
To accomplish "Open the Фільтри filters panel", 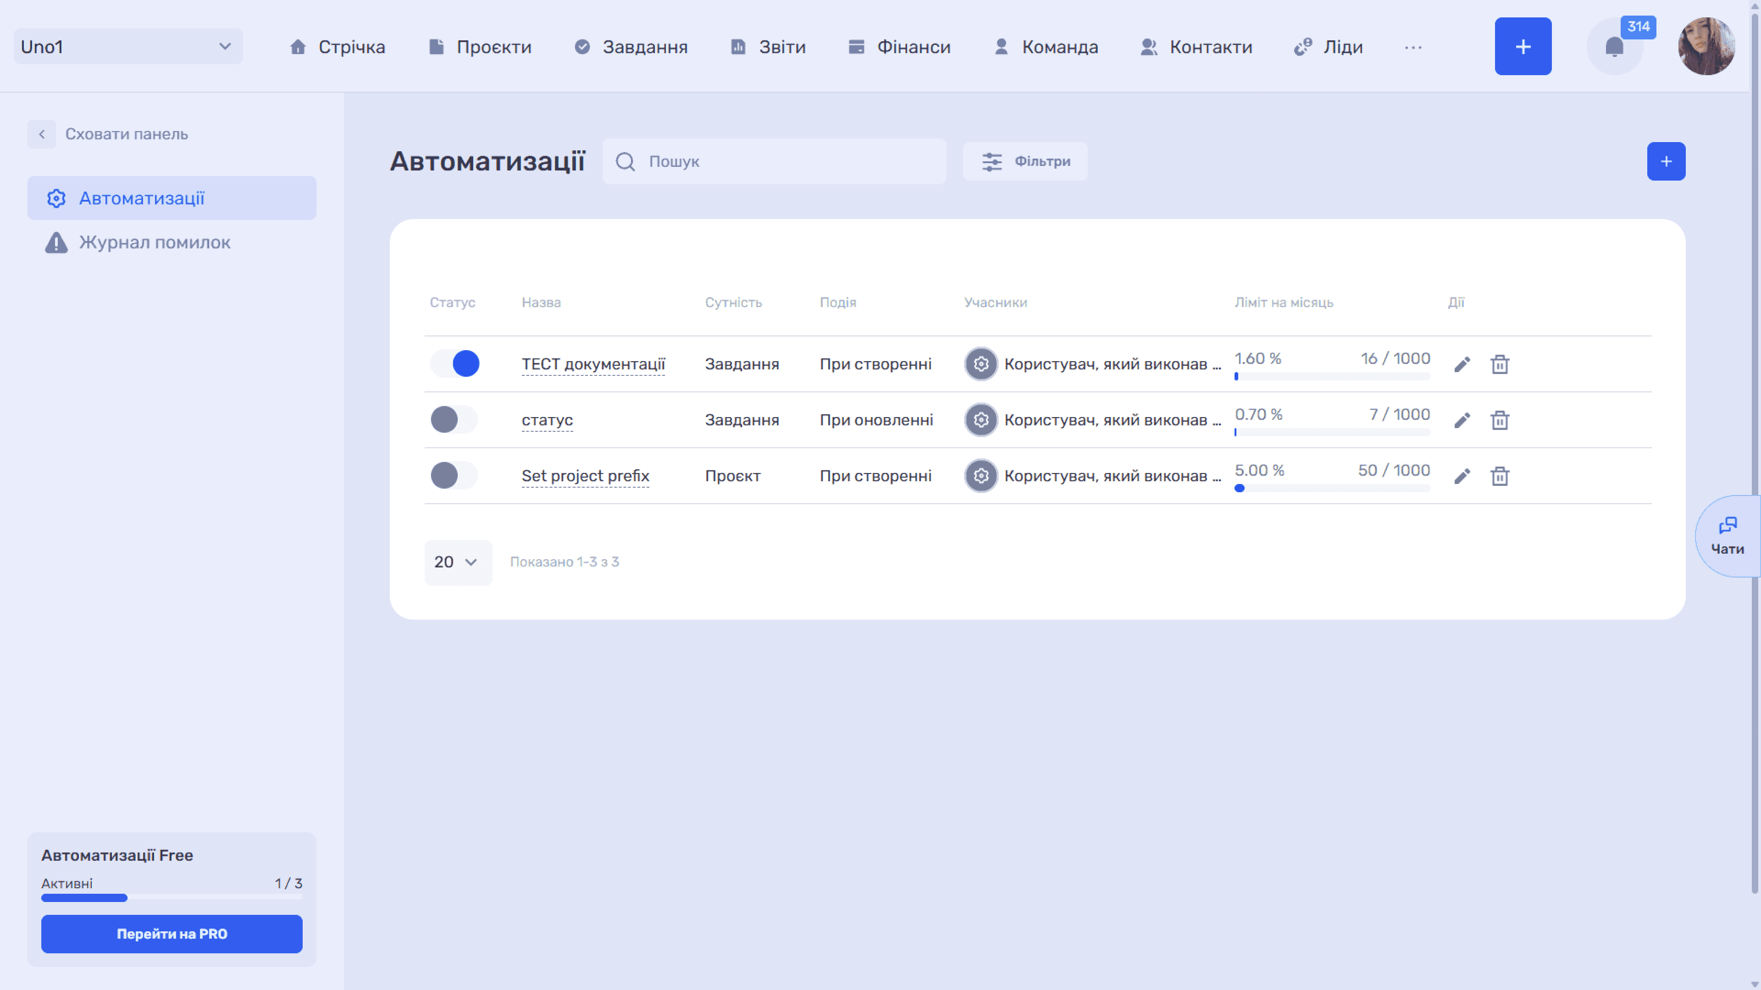I will (1025, 161).
